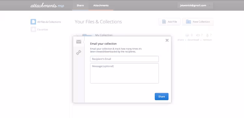244x118 pixels.
Task: Click the Email your collection title
Action: 103,44
